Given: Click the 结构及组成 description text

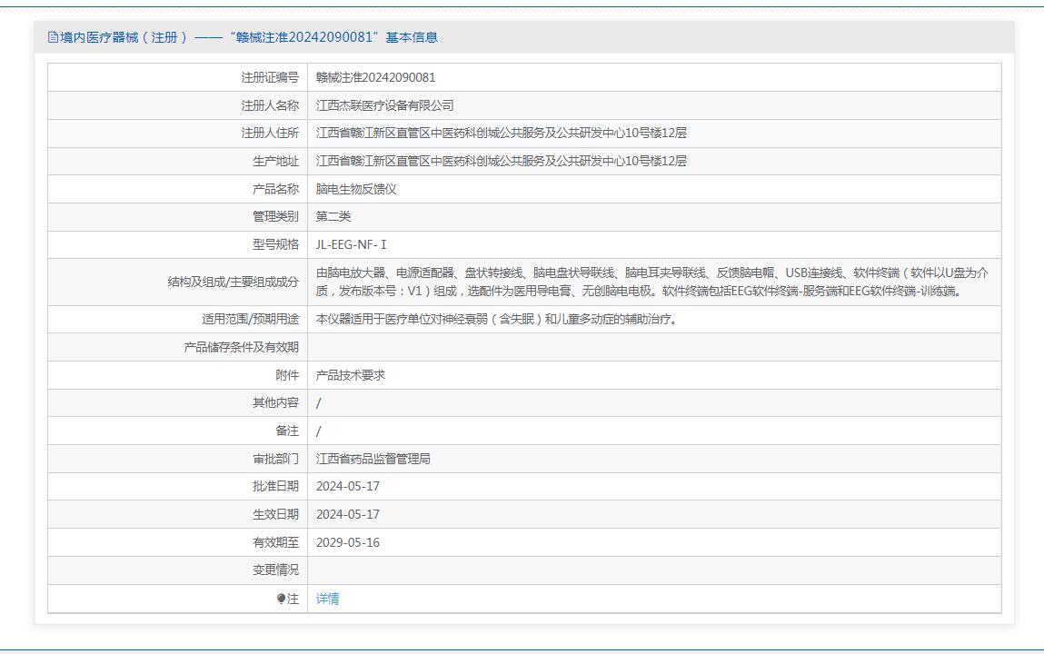Looking at the screenshot, I should click(x=651, y=282).
